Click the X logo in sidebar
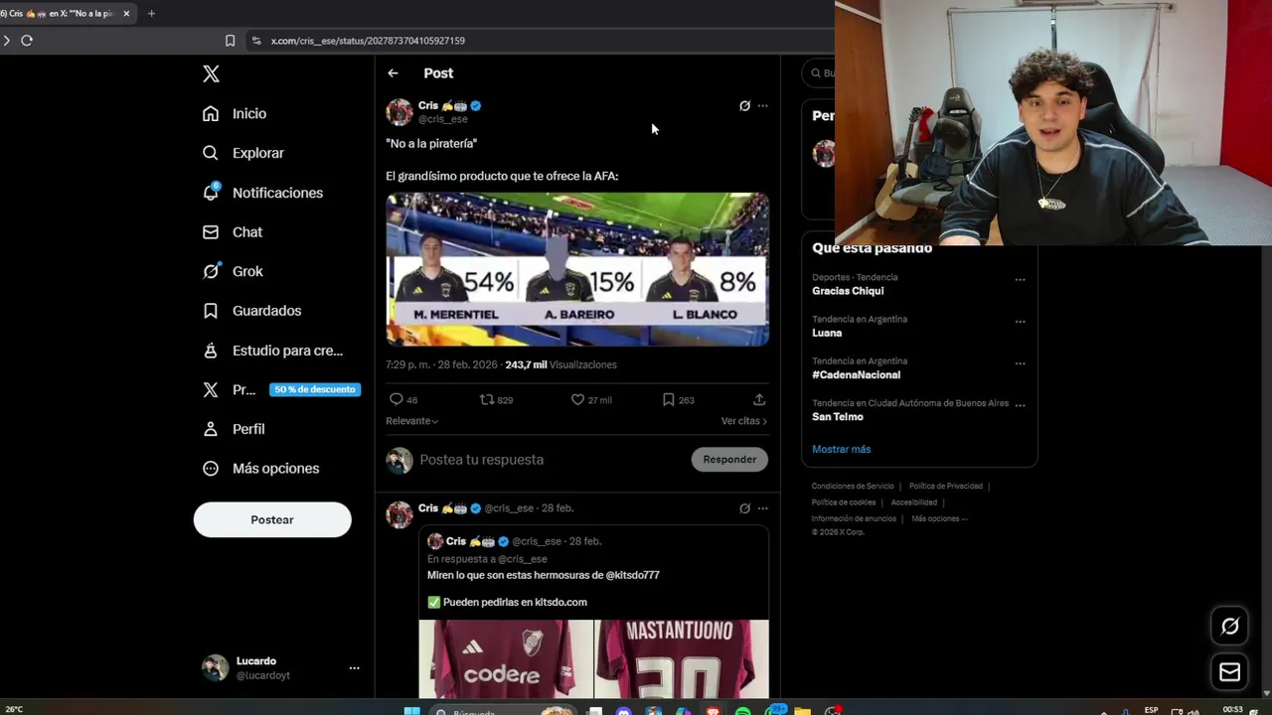Screen dimensions: 1272x715 click(211, 73)
